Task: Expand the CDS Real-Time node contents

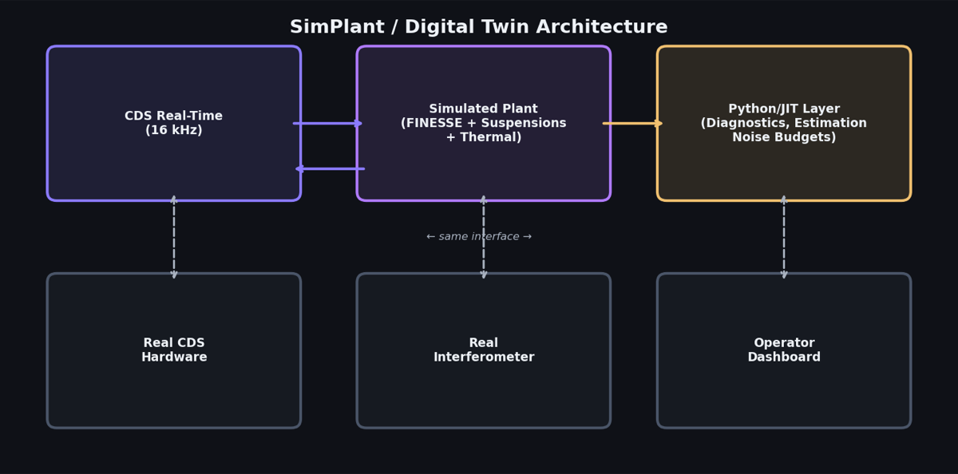Action: 174,122
